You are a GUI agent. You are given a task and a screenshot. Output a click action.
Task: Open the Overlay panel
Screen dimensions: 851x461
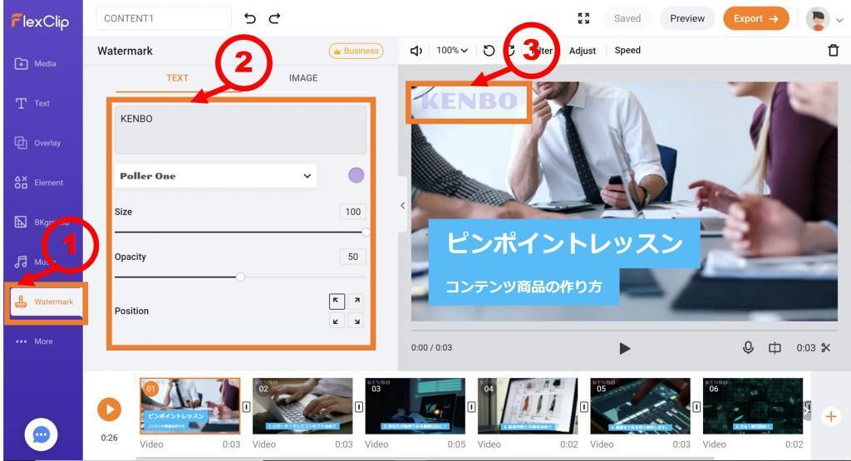(38, 143)
